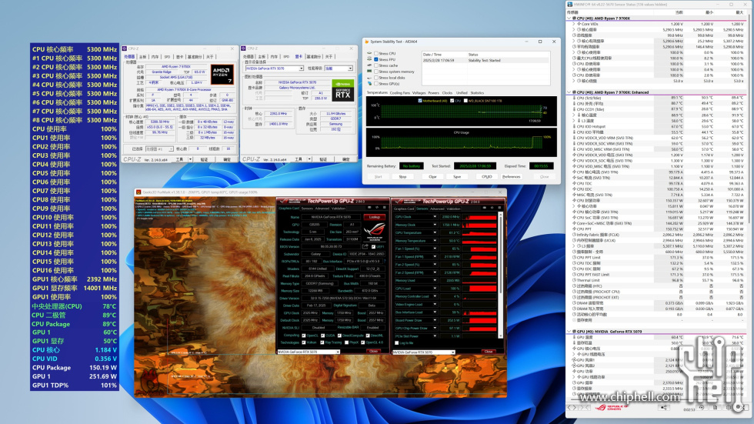
Task: Click GeForce RTX logo in CPU-Z graphics window
Action: [343, 90]
